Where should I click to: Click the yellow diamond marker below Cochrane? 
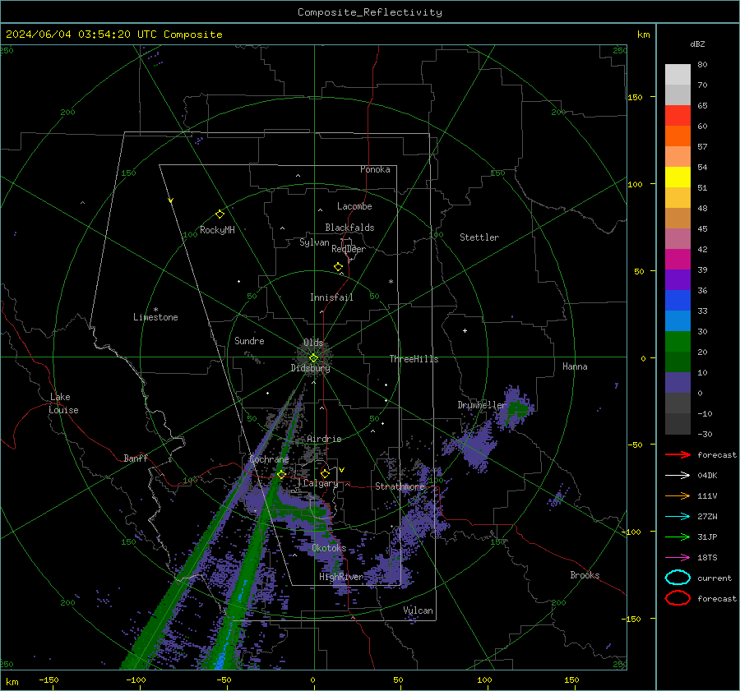pyautogui.click(x=281, y=474)
